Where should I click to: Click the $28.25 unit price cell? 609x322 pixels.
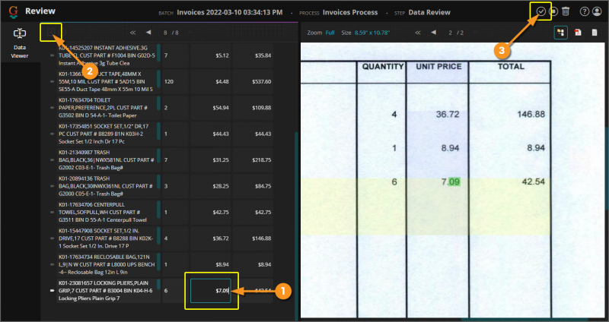pos(211,186)
